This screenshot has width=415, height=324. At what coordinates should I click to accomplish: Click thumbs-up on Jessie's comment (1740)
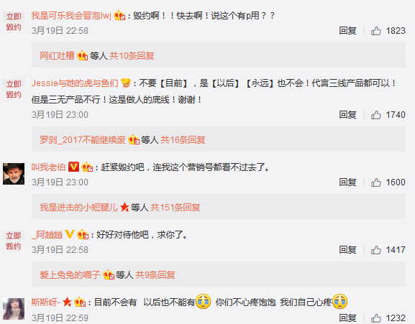[x=376, y=115]
